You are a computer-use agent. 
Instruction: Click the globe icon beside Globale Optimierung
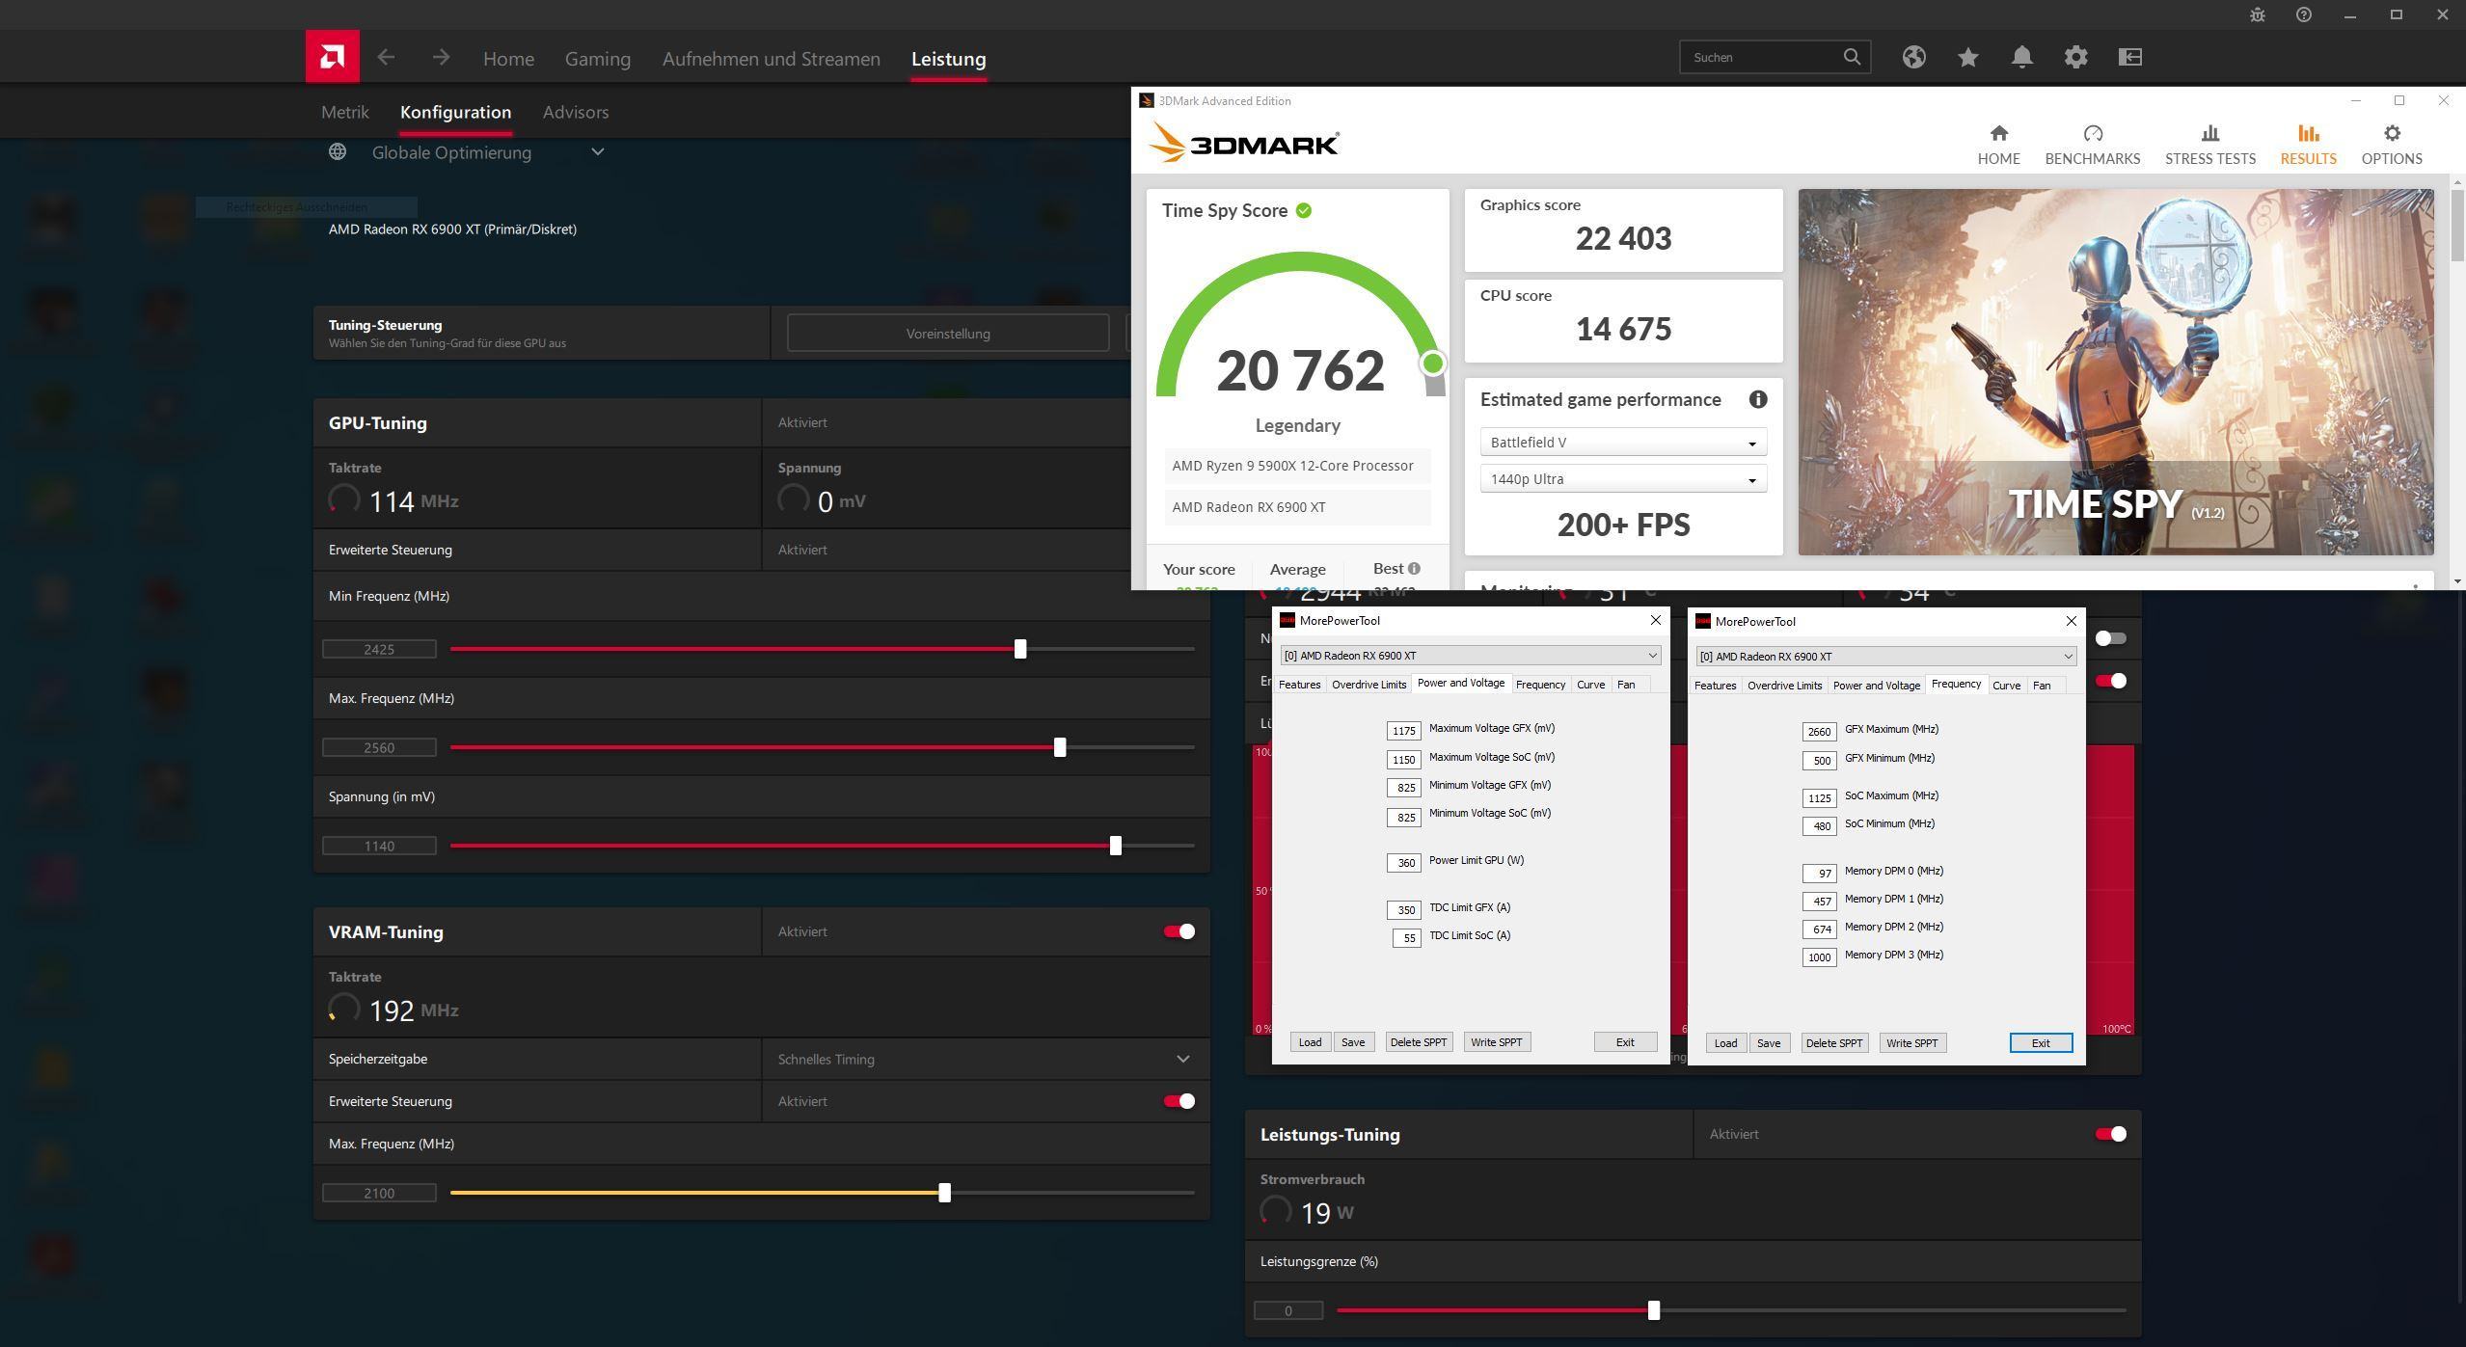click(337, 152)
